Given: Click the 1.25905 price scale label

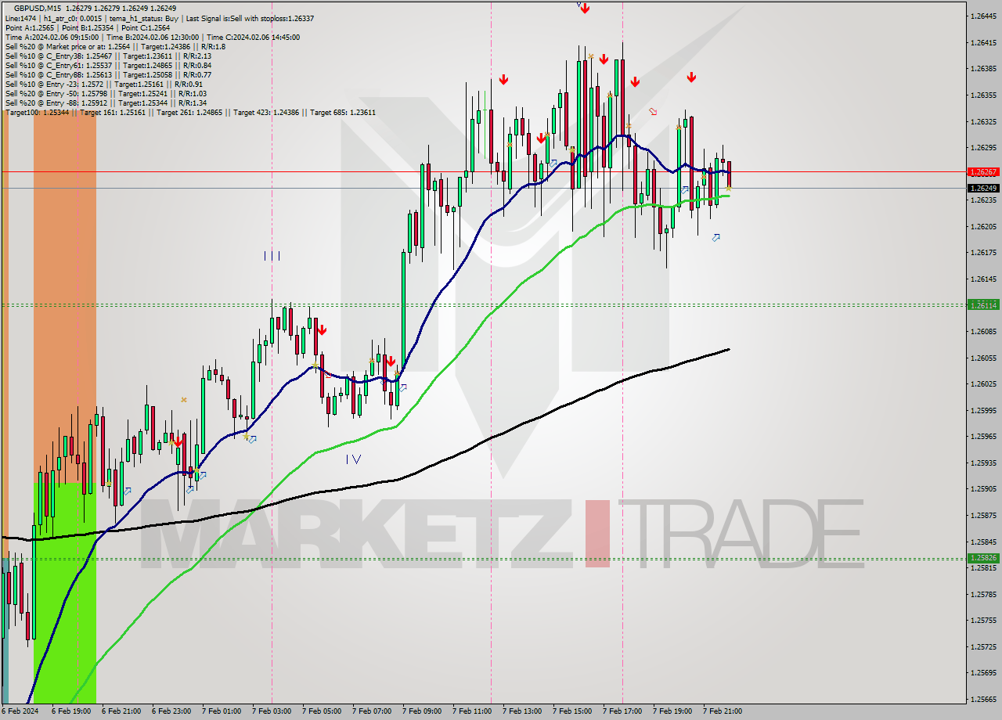Looking at the screenshot, I should point(983,488).
